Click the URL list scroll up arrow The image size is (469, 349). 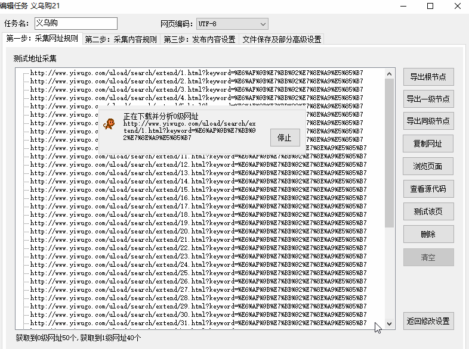click(x=389, y=74)
